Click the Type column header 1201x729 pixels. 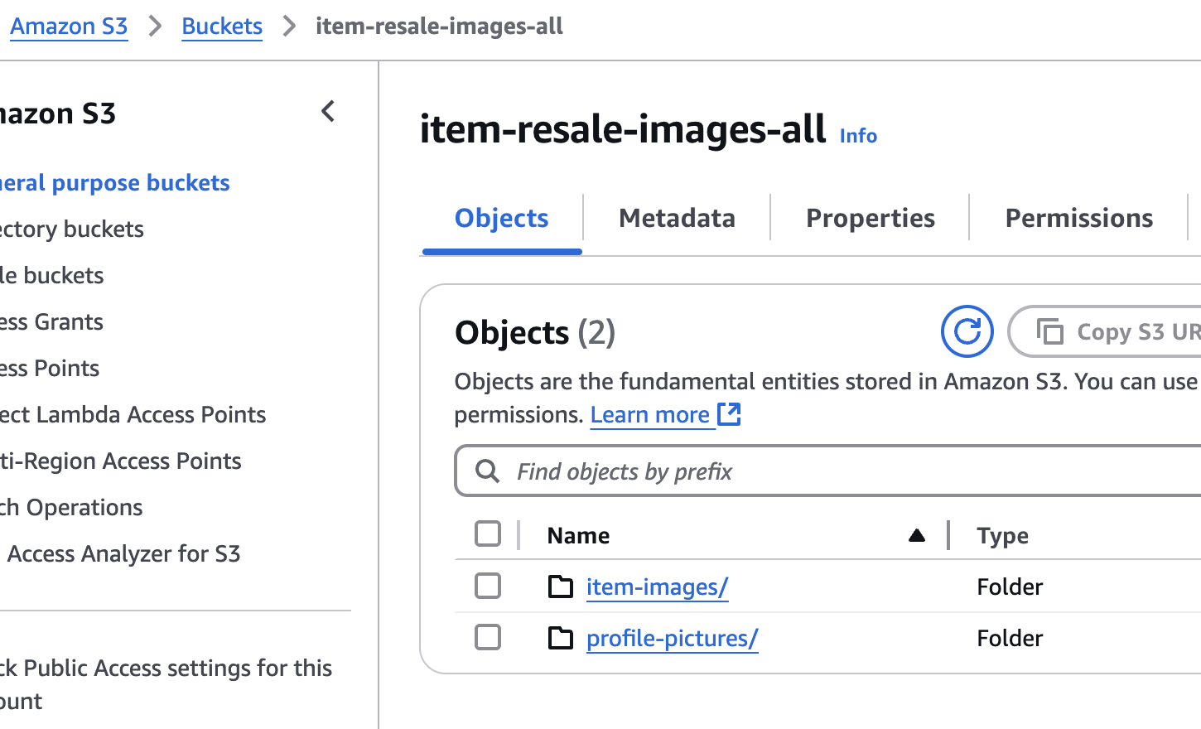tap(1002, 535)
